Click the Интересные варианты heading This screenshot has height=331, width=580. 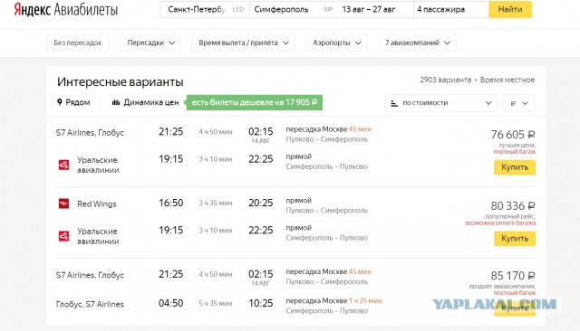[121, 82]
